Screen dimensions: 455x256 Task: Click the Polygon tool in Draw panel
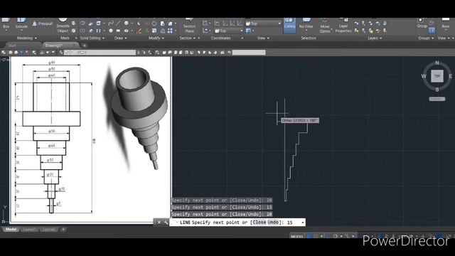click(x=111, y=31)
